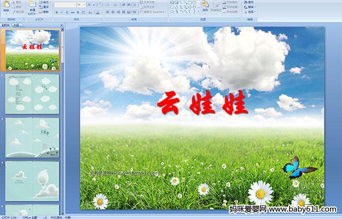Toggle Italic formatting
This screenshot has height=219, width=342.
pos(62,13)
